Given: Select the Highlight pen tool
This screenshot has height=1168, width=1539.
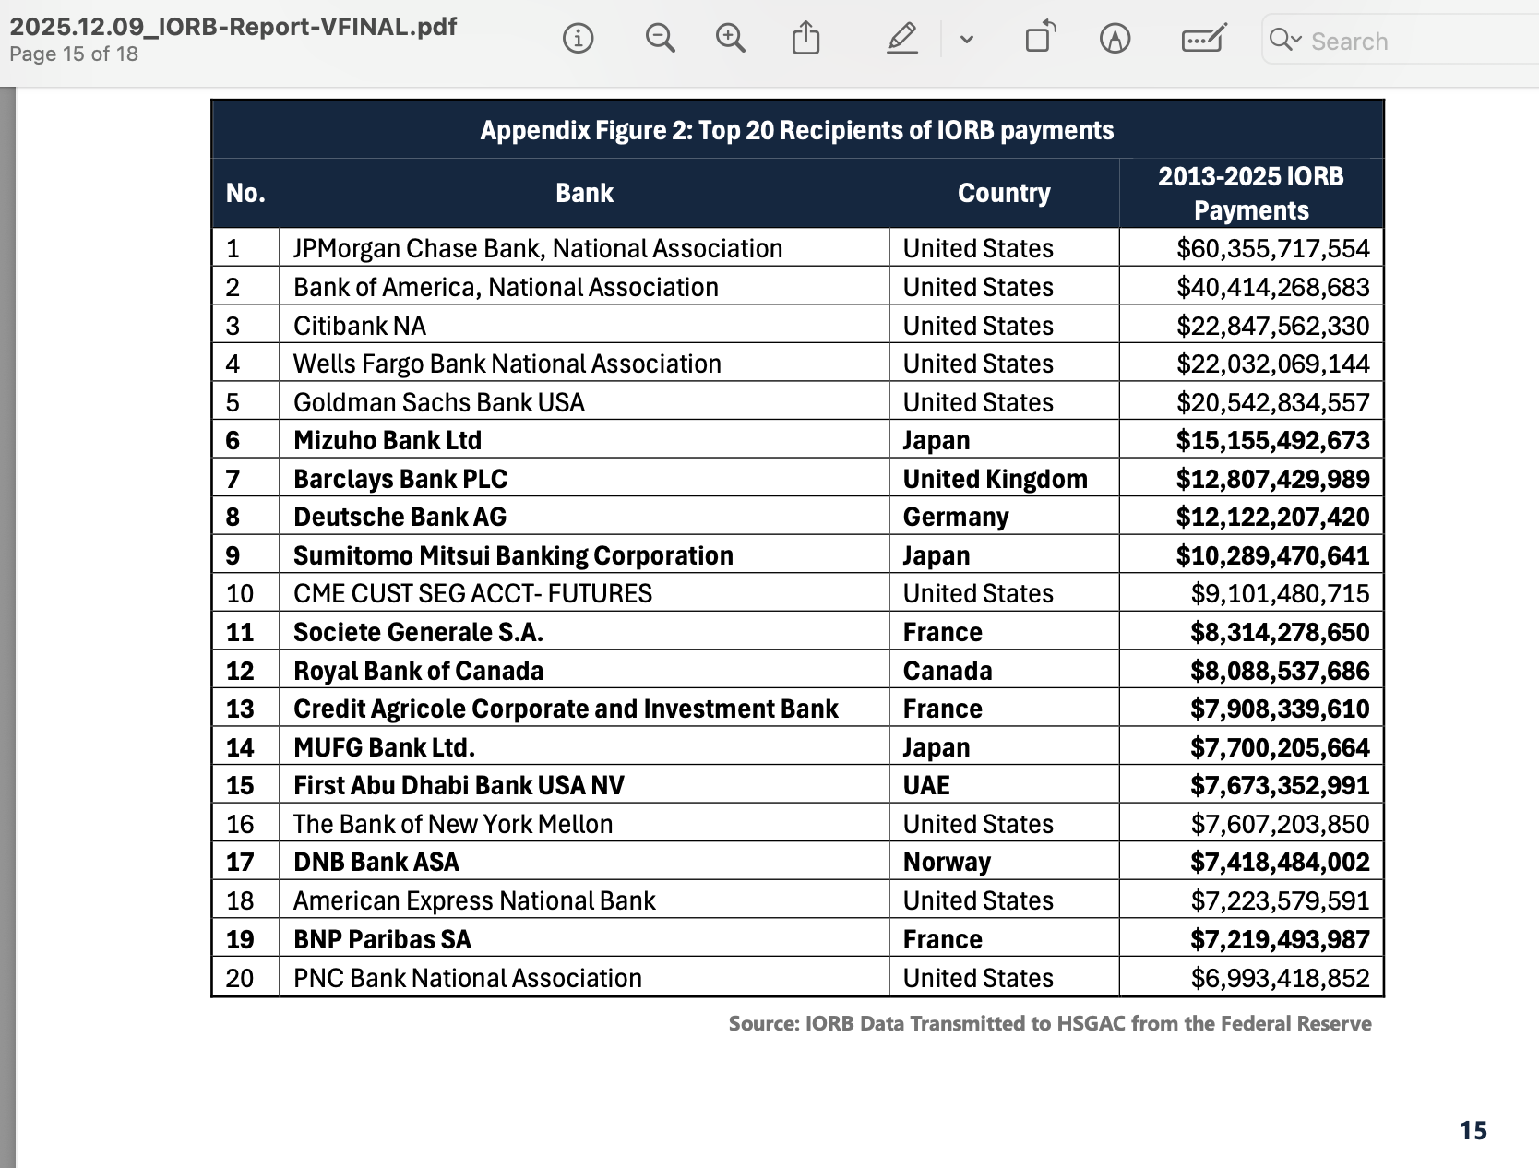Looking at the screenshot, I should pyautogui.click(x=901, y=39).
